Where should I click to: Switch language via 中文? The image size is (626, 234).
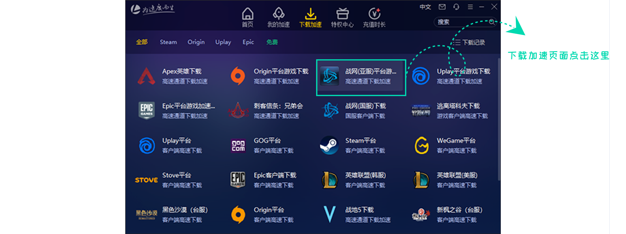pos(425,7)
